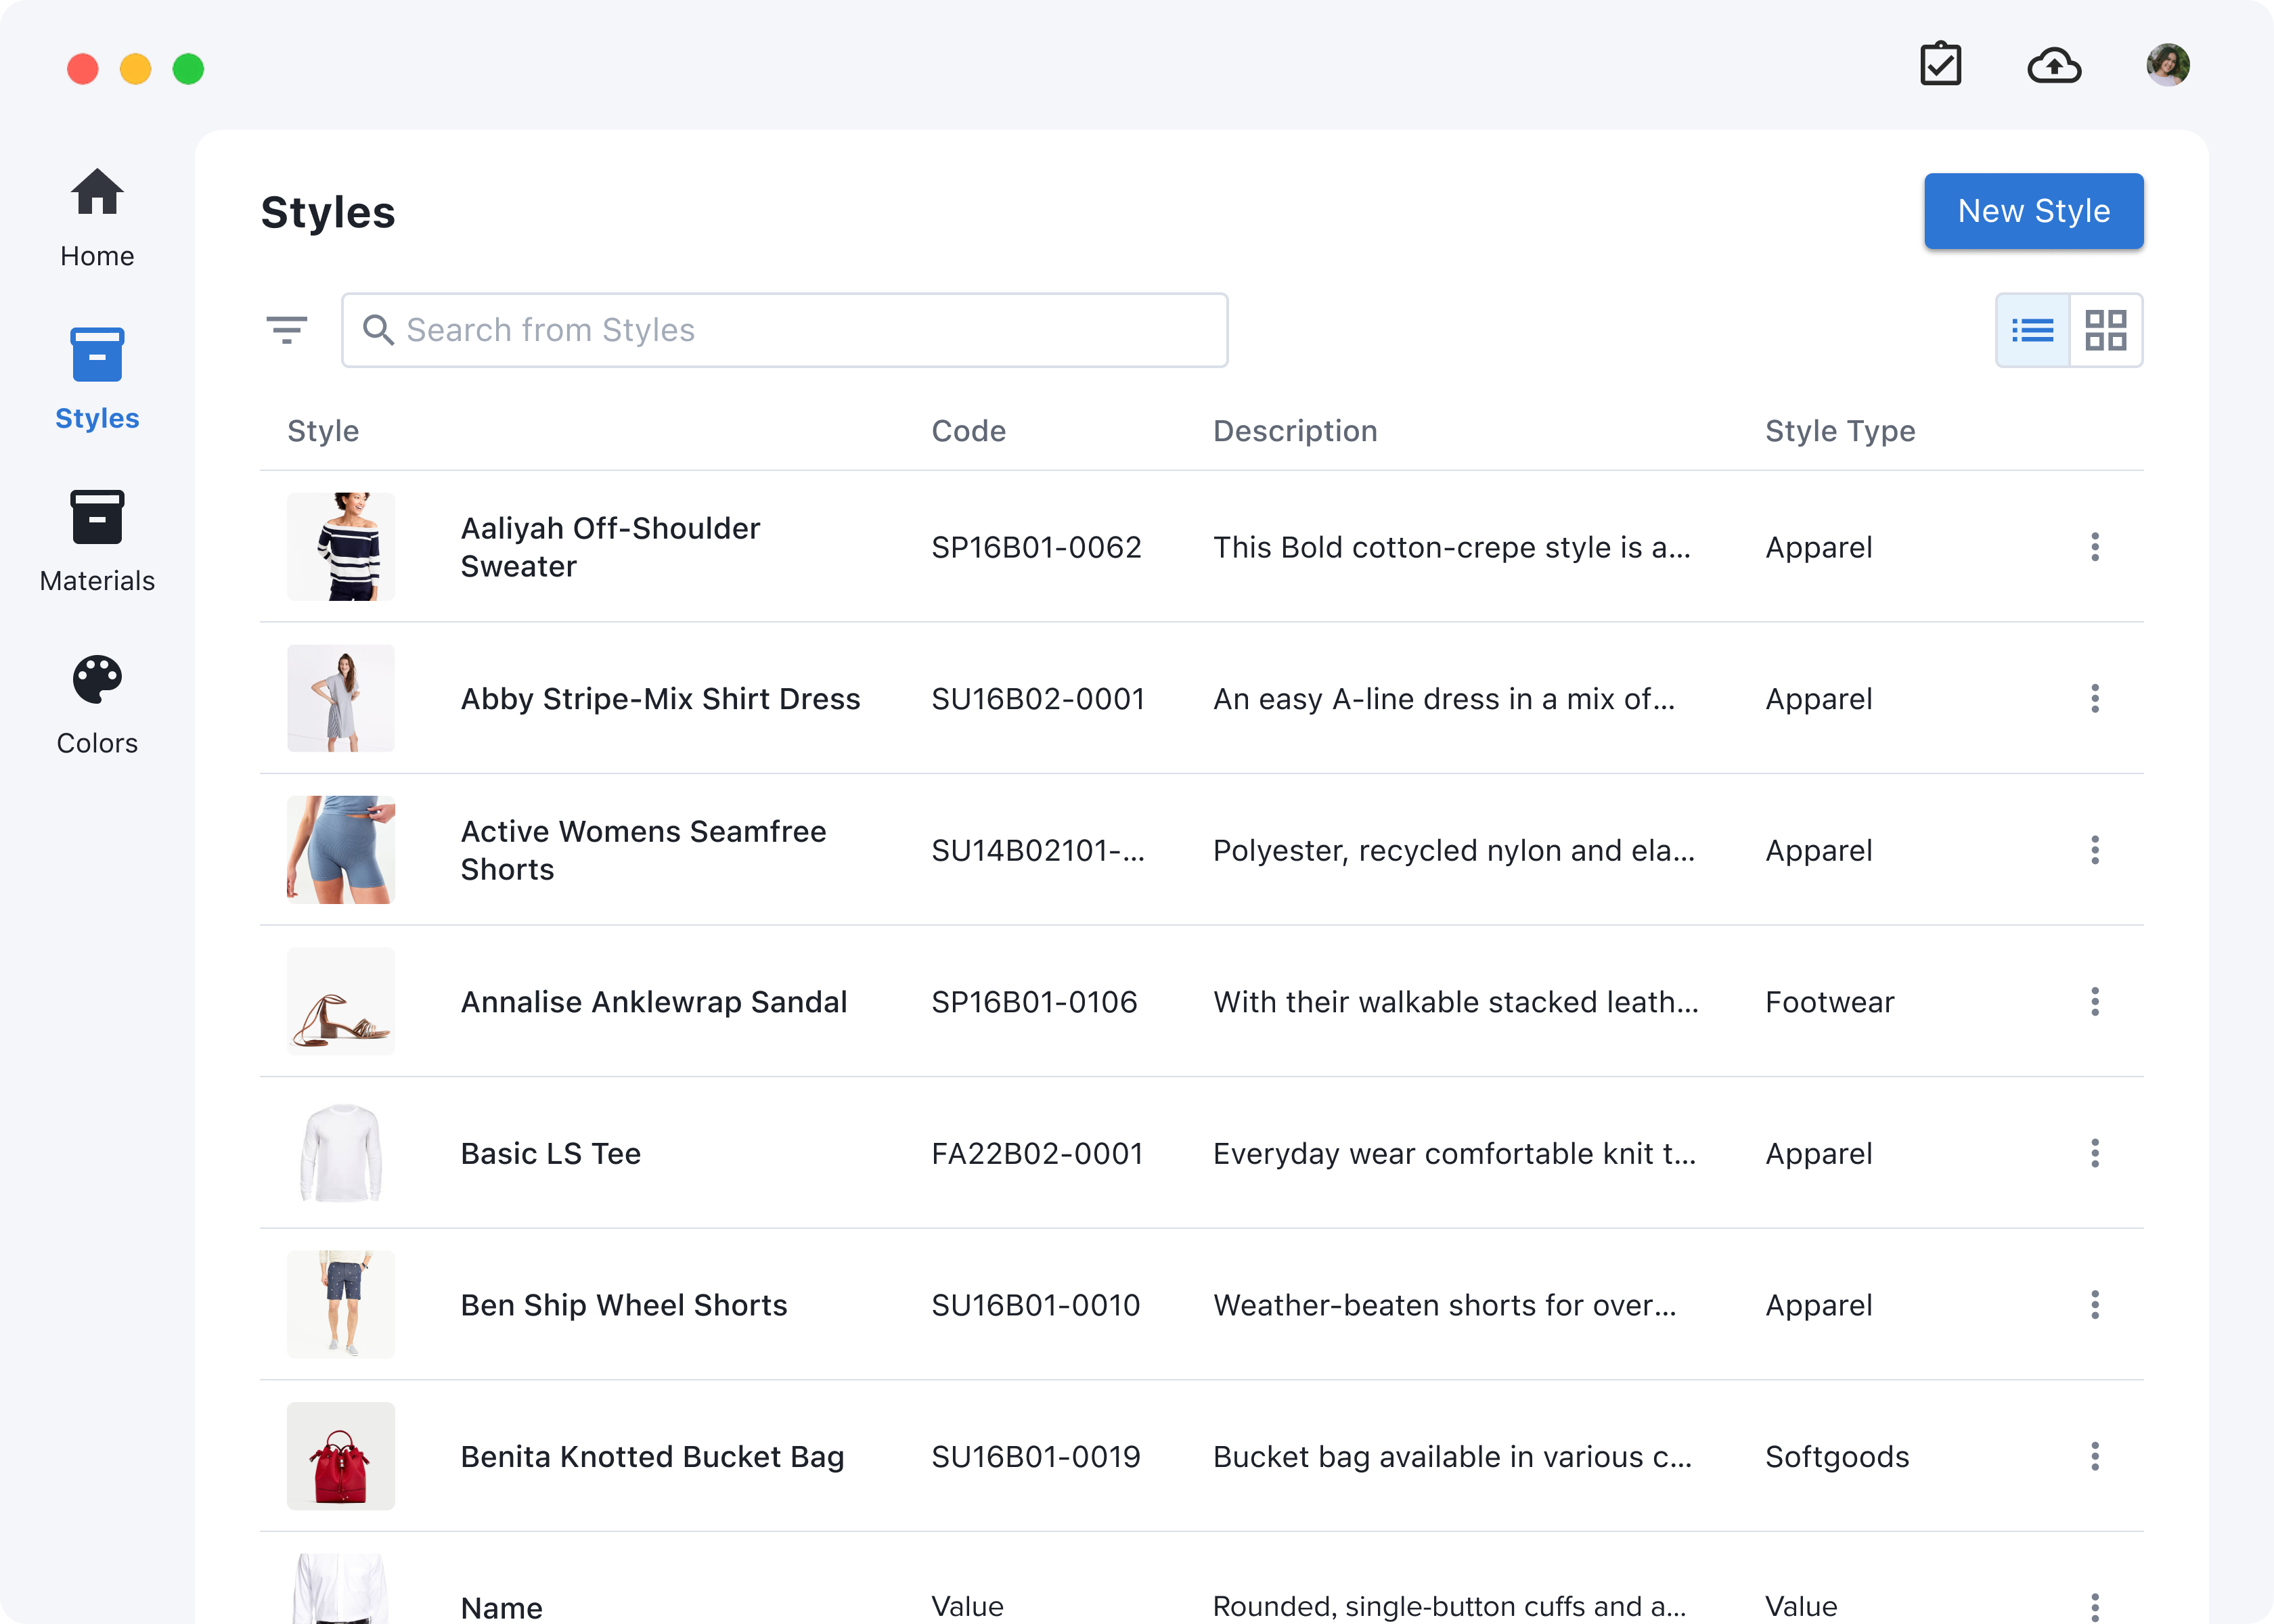The height and width of the screenshot is (1624, 2274).
Task: Click the Ben Ship Wheel Shorts thumbnail
Action: coord(341,1304)
